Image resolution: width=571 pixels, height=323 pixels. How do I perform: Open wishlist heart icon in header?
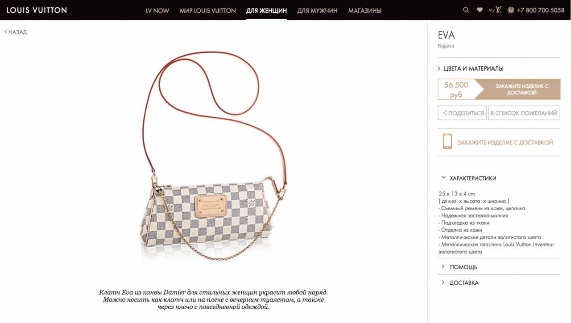tap(480, 10)
